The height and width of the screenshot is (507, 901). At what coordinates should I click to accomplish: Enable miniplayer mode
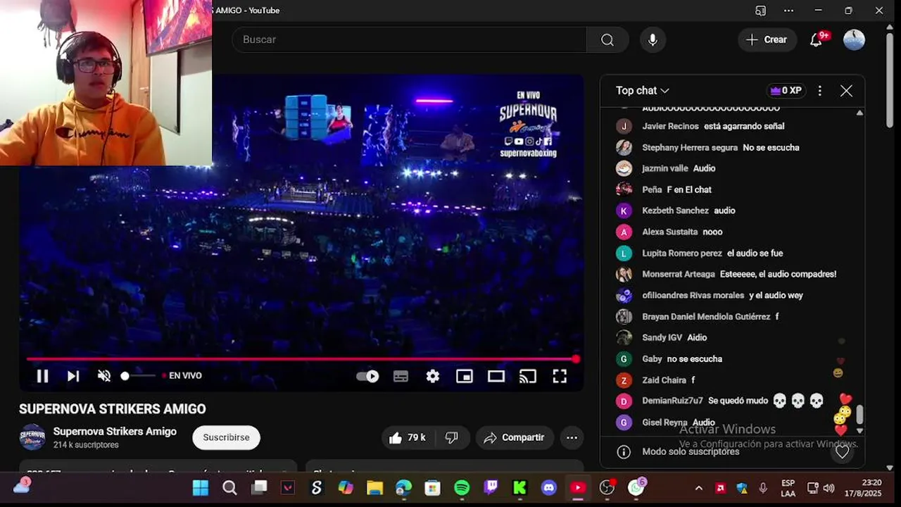(x=465, y=376)
